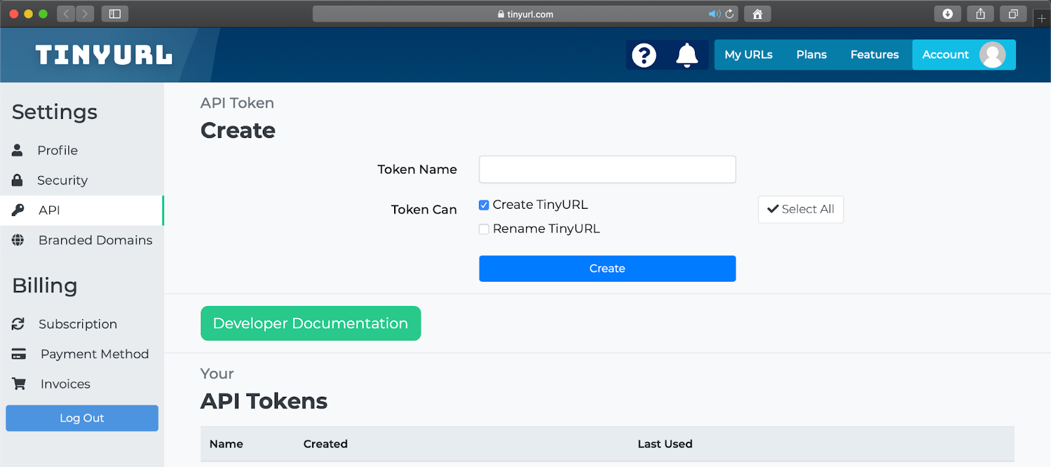Open My URLs in top navigation
The image size is (1051, 467).
[748, 55]
